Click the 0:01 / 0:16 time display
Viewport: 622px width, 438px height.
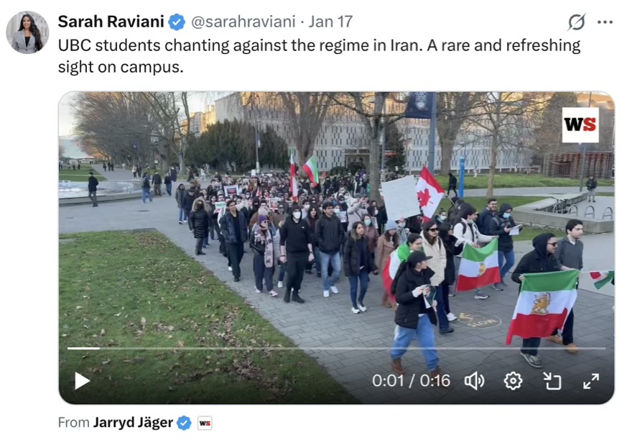pos(411,380)
